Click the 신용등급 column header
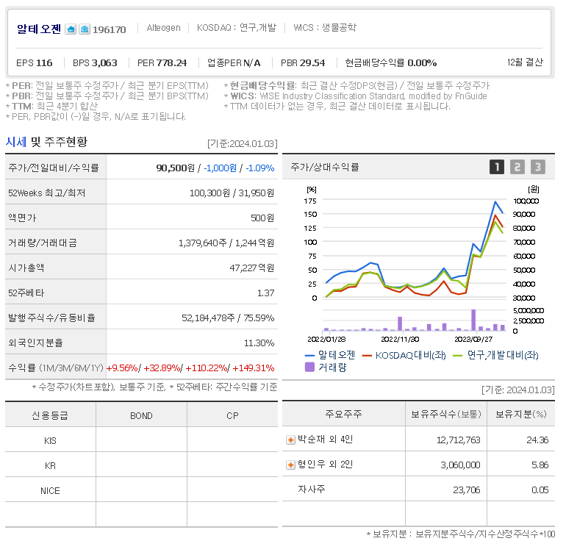 coord(50,416)
